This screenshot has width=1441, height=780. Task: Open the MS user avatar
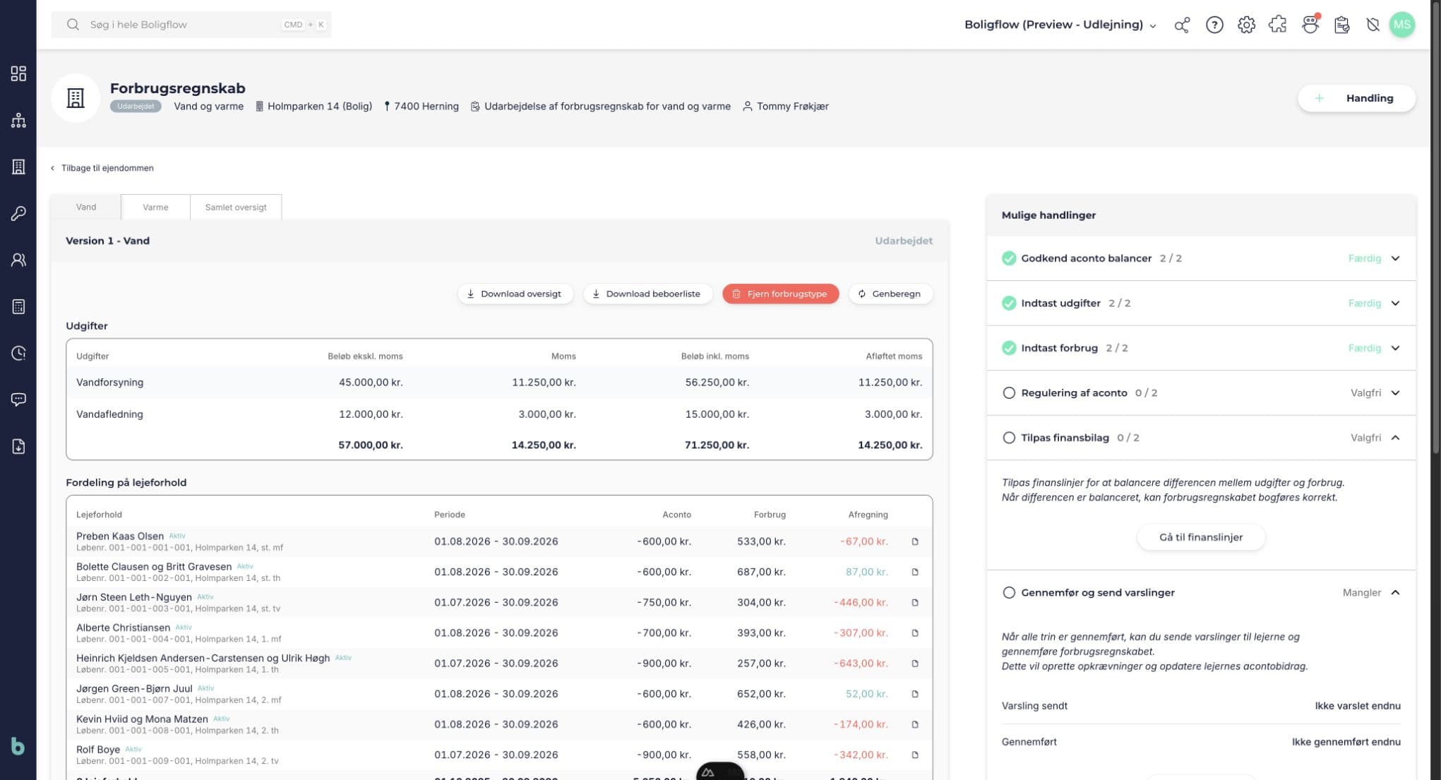[x=1401, y=25]
